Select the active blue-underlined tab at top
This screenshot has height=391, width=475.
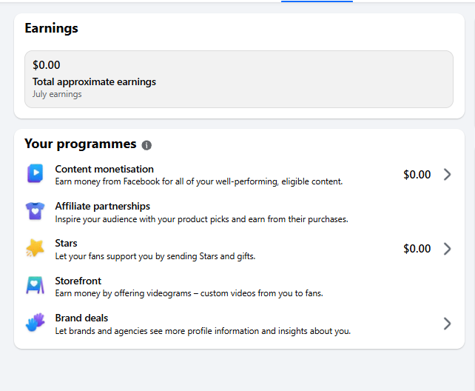tap(317, 1)
